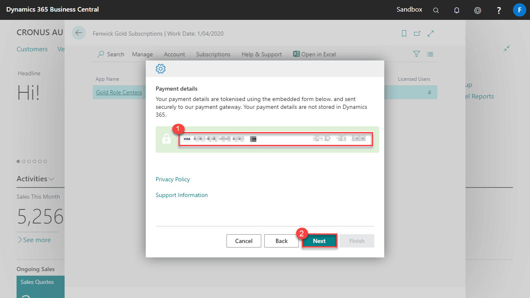This screenshot has width=530, height=298.
Task: Open the Privacy Policy link
Action: point(173,179)
